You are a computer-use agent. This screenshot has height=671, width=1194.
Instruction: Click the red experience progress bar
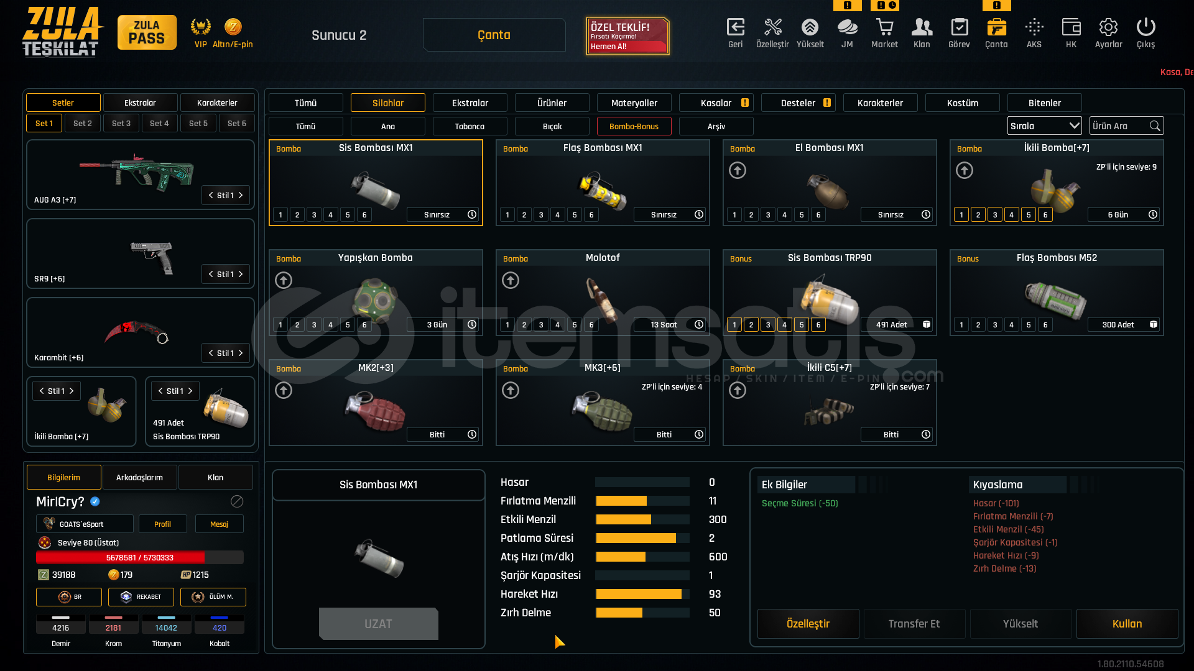click(140, 558)
